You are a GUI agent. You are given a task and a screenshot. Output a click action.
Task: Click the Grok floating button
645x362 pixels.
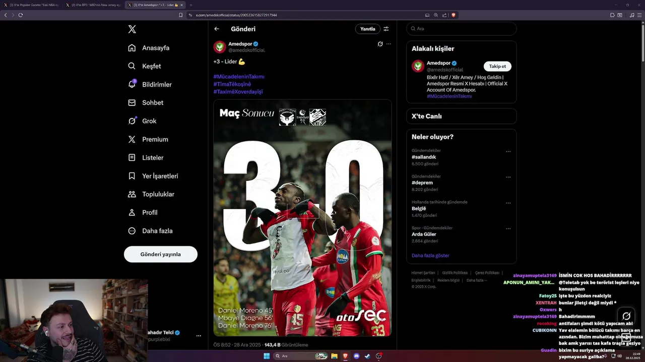(626, 316)
